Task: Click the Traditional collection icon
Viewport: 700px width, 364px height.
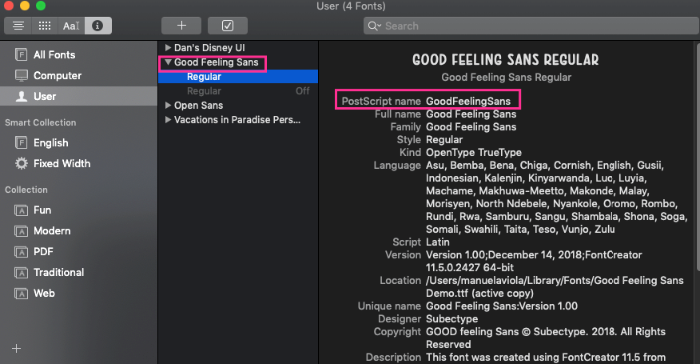Action: coord(21,272)
